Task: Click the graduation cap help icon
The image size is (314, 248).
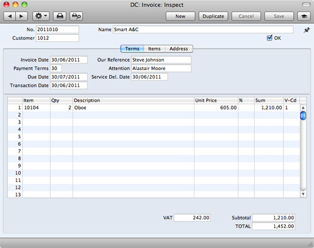Action: [304, 16]
